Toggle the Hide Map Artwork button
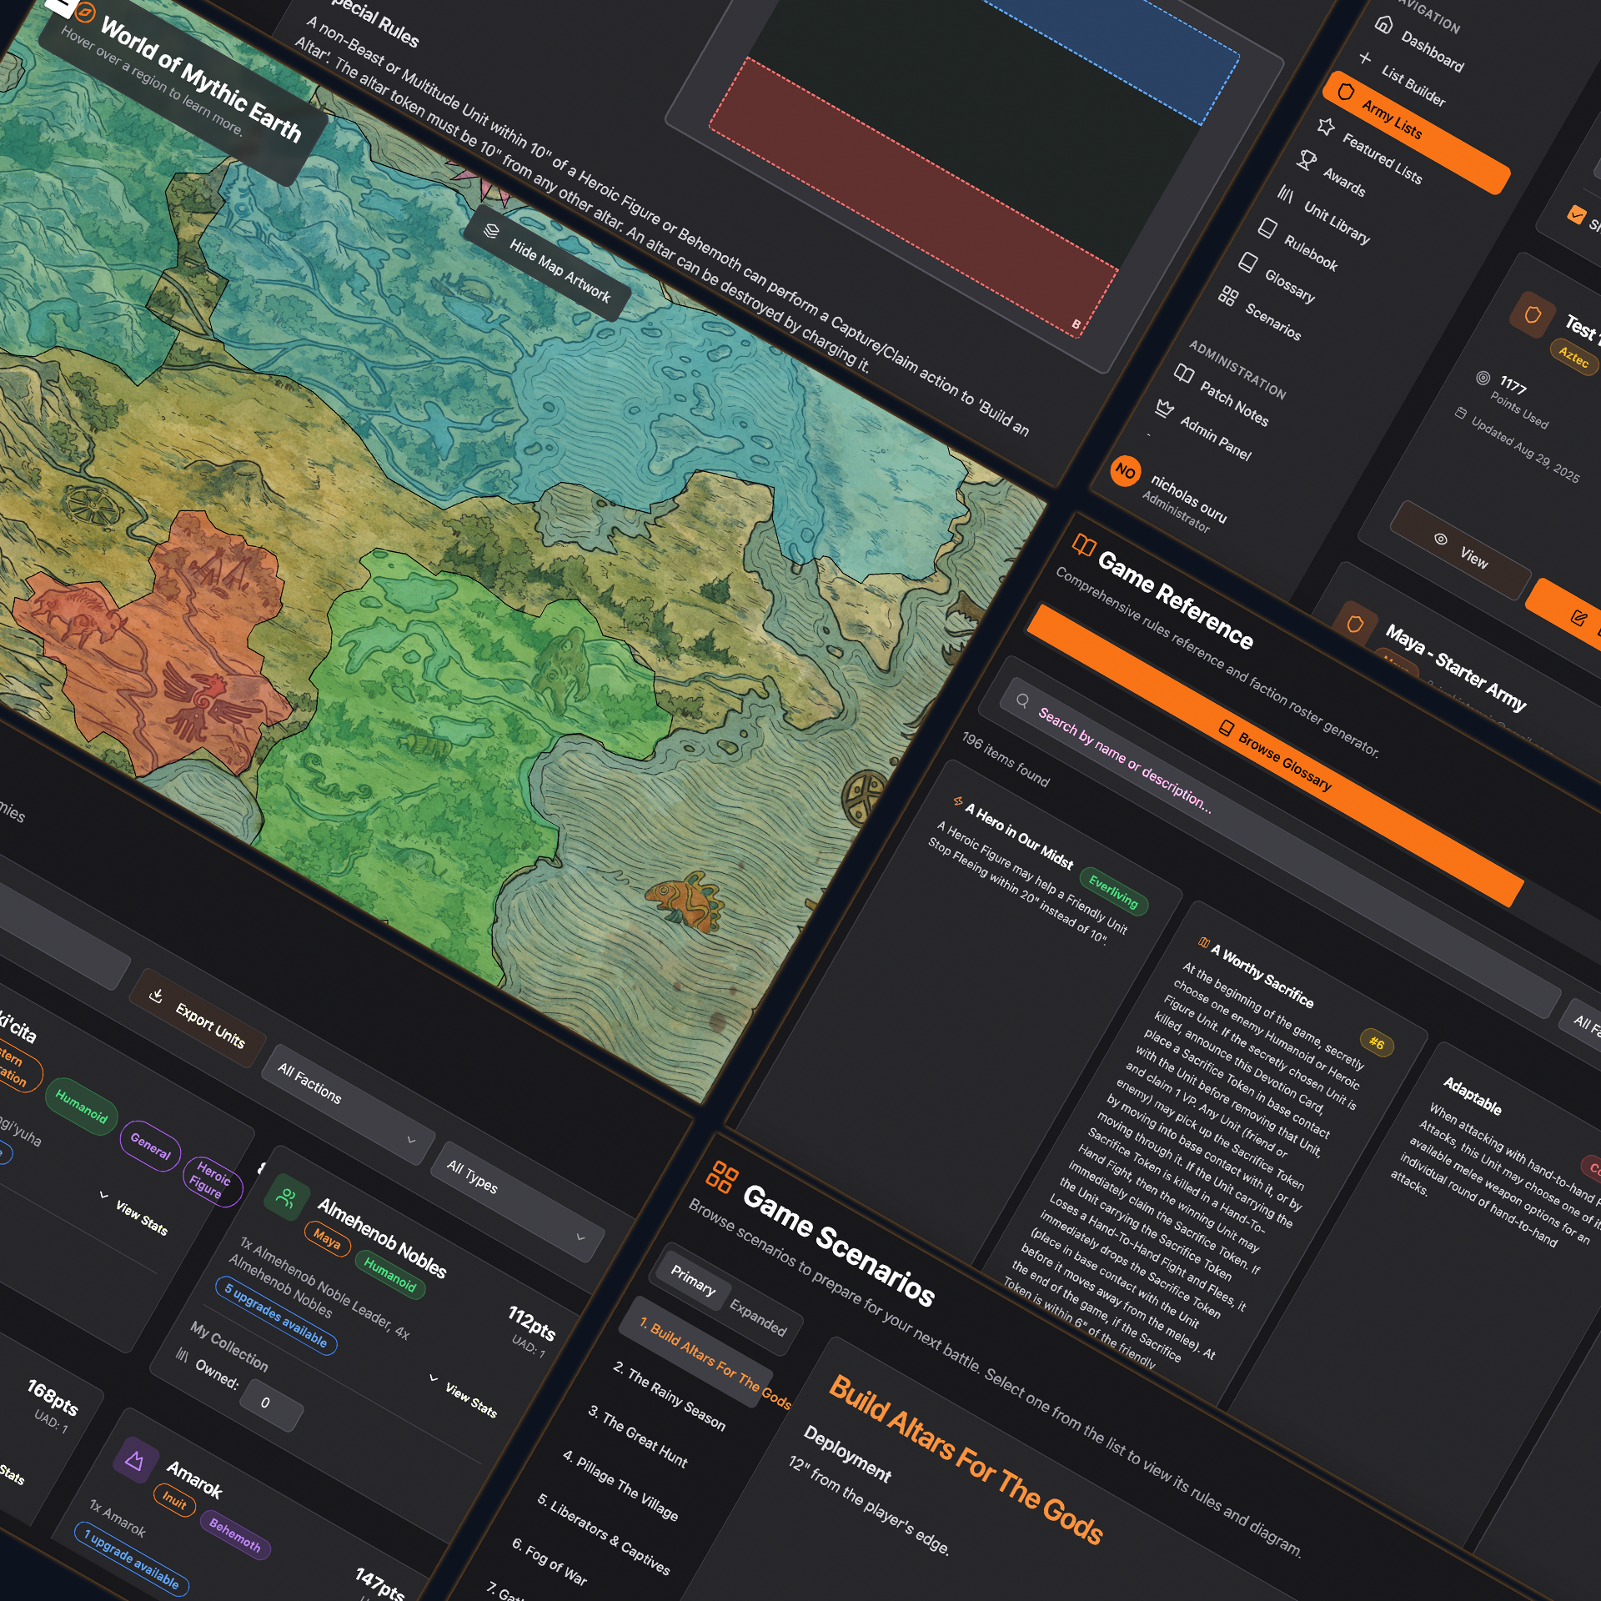Viewport: 1601px width, 1601px height. click(x=548, y=263)
